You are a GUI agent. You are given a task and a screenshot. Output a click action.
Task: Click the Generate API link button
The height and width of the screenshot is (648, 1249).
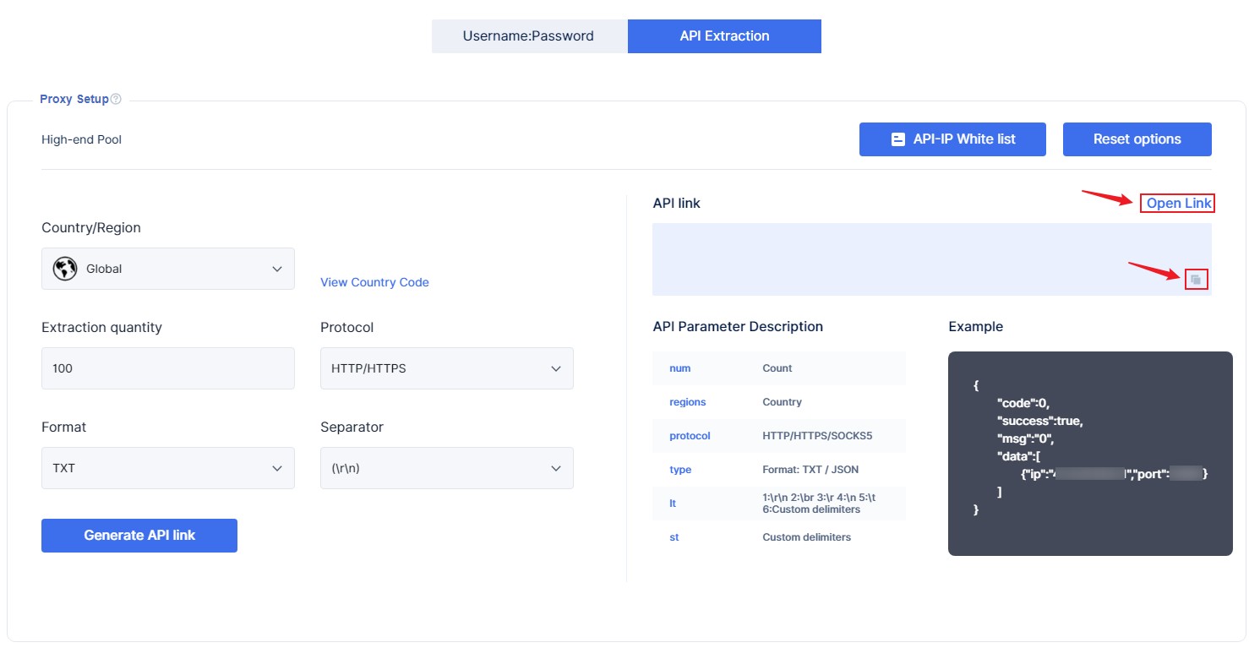pos(139,536)
